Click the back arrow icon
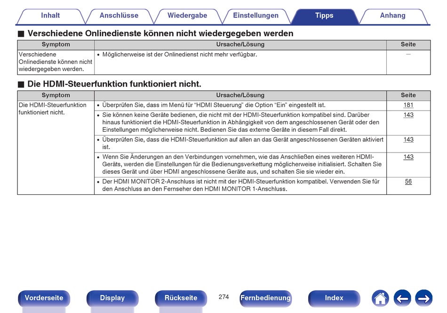 click(x=402, y=298)
